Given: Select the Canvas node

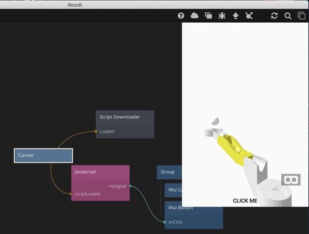Looking at the screenshot, I should 43,156.
